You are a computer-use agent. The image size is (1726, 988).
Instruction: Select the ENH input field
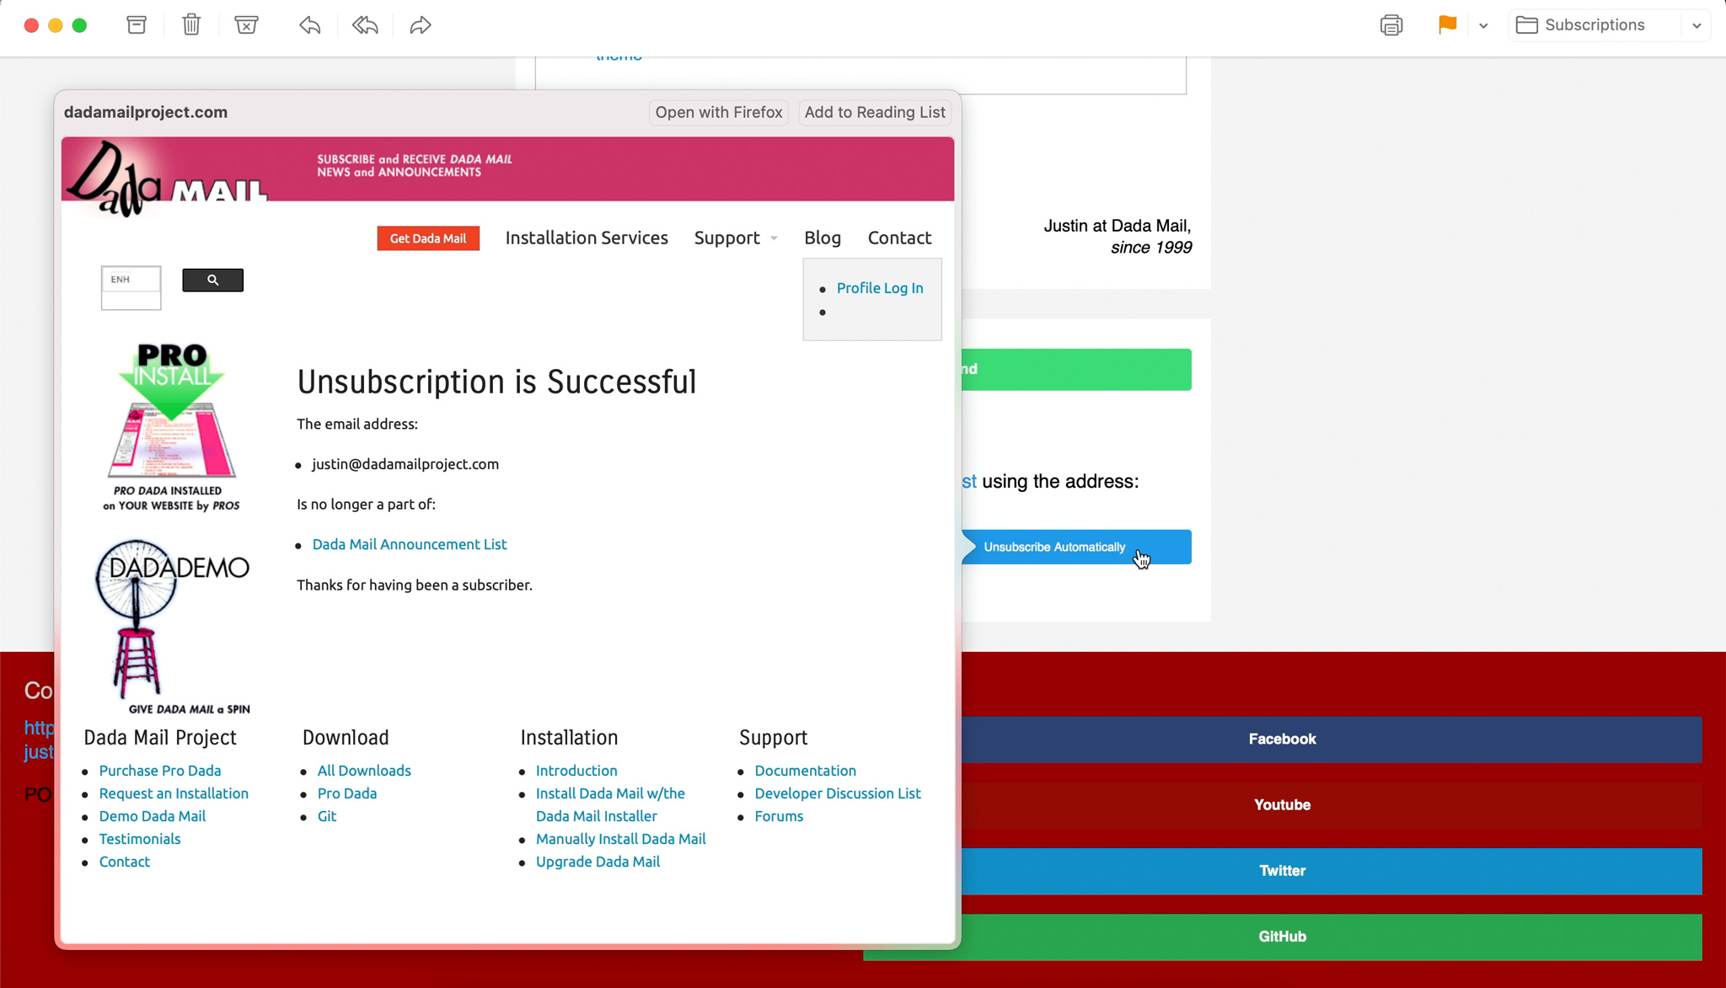(131, 279)
